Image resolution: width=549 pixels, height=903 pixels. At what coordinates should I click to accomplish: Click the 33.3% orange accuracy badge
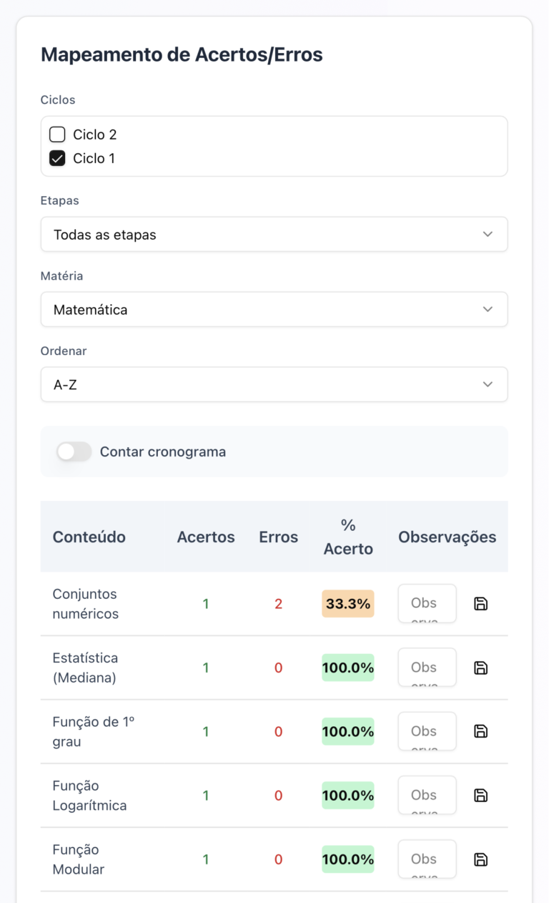coord(347,604)
